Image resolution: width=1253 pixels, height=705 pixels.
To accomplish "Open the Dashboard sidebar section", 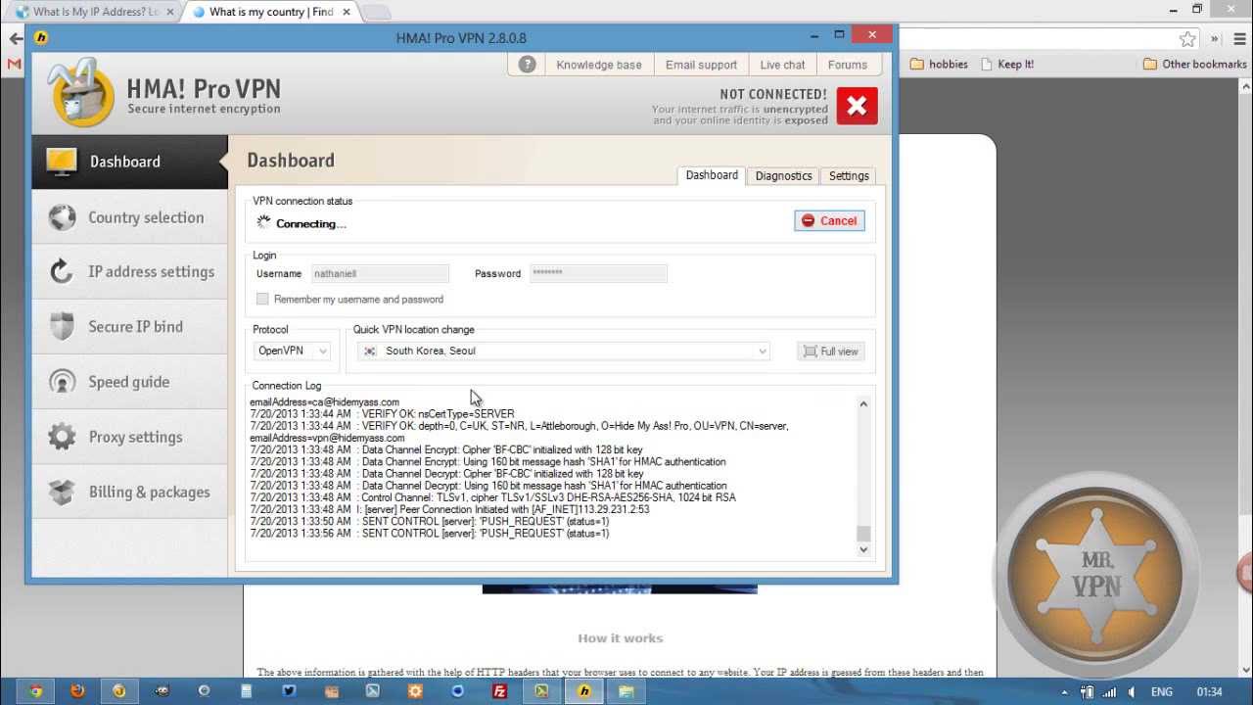I will (129, 162).
